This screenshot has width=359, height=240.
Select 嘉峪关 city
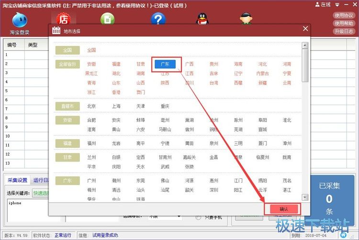190,157
